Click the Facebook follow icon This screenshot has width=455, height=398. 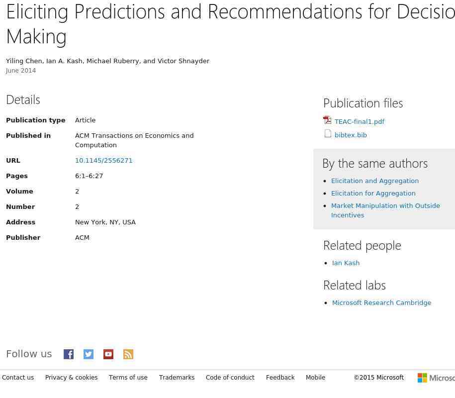tap(69, 354)
